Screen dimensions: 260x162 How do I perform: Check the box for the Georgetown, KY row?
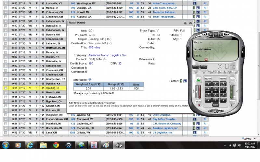click(6, 79)
